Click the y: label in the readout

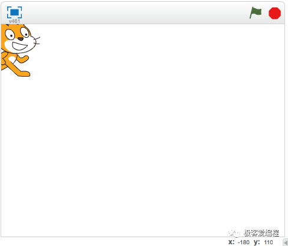tap(257, 242)
